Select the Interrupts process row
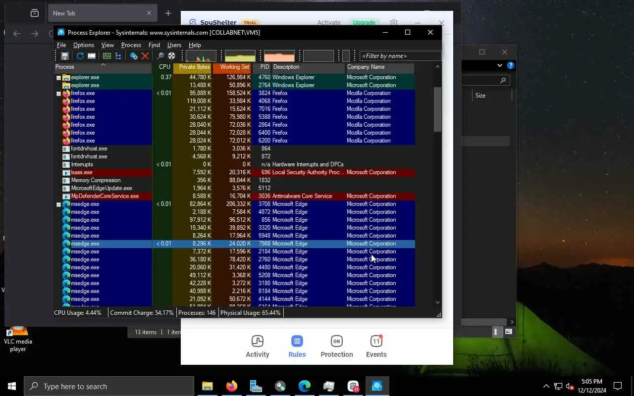Screen dimensions: 634x396 click(234, 164)
